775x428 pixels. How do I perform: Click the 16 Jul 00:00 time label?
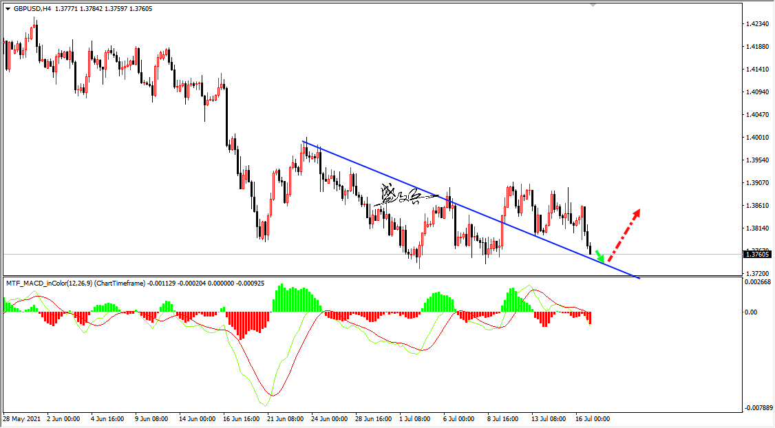click(x=592, y=418)
